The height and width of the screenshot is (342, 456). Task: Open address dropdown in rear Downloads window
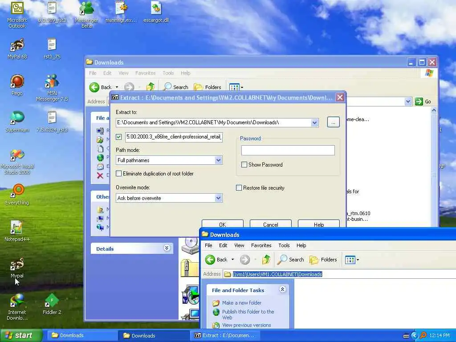pyautogui.click(x=408, y=102)
